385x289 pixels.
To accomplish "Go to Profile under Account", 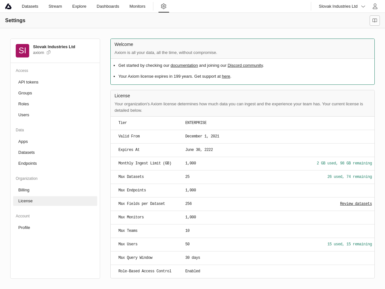I will point(24,228).
